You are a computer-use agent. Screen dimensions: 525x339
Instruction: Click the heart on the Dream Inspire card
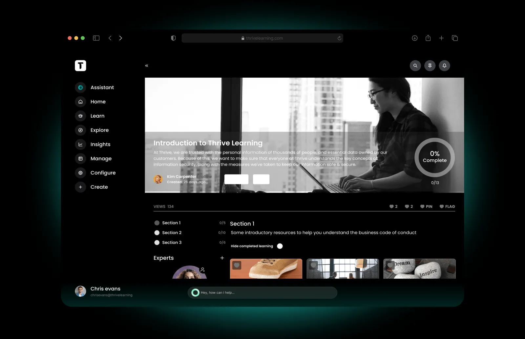(390, 265)
